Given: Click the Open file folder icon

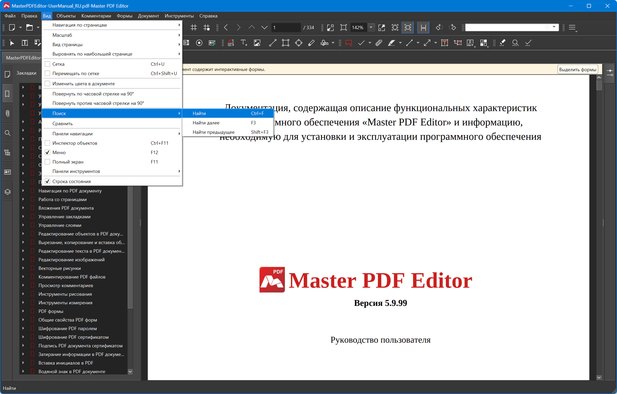Looking at the screenshot, I should tap(29, 27).
